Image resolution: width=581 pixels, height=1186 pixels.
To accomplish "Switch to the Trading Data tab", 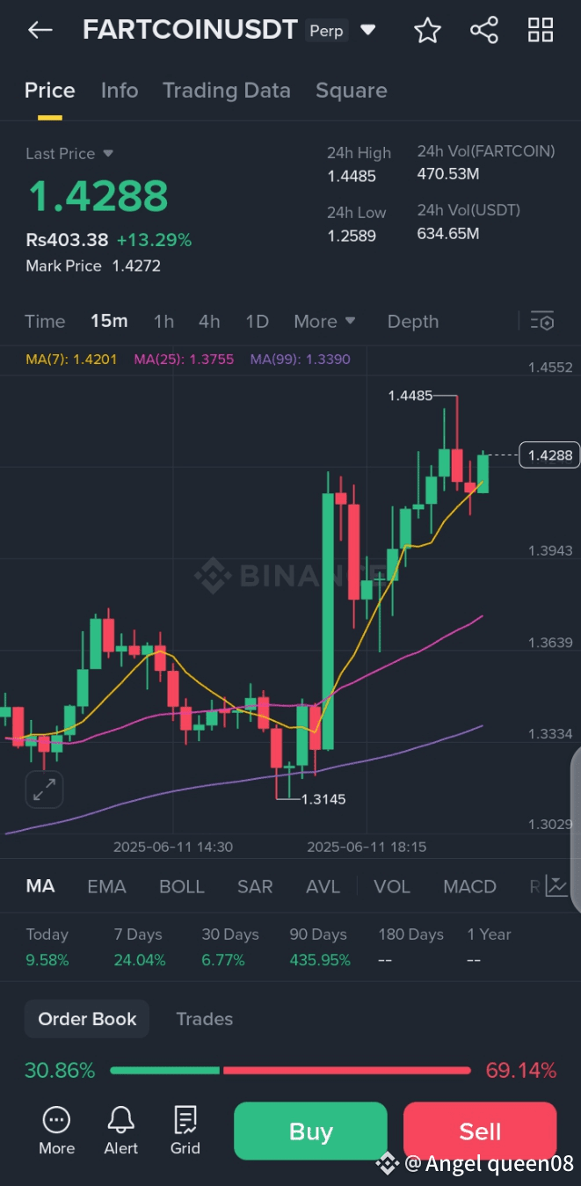I will pos(227,90).
